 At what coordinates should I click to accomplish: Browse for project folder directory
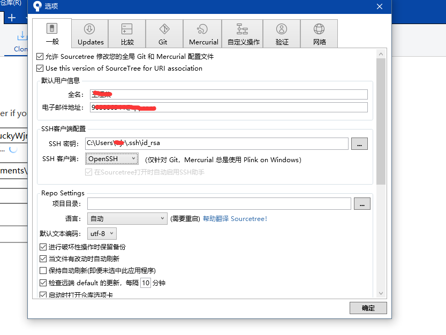(362, 203)
